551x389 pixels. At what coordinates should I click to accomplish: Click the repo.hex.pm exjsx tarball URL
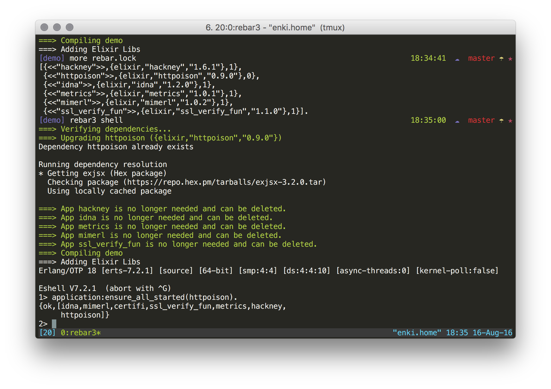pos(225,182)
